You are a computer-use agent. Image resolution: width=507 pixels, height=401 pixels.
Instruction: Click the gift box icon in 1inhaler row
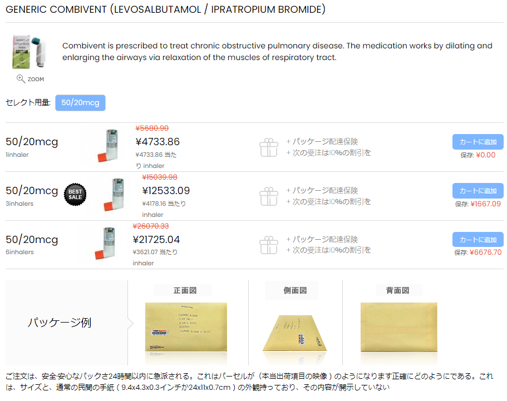tap(269, 147)
